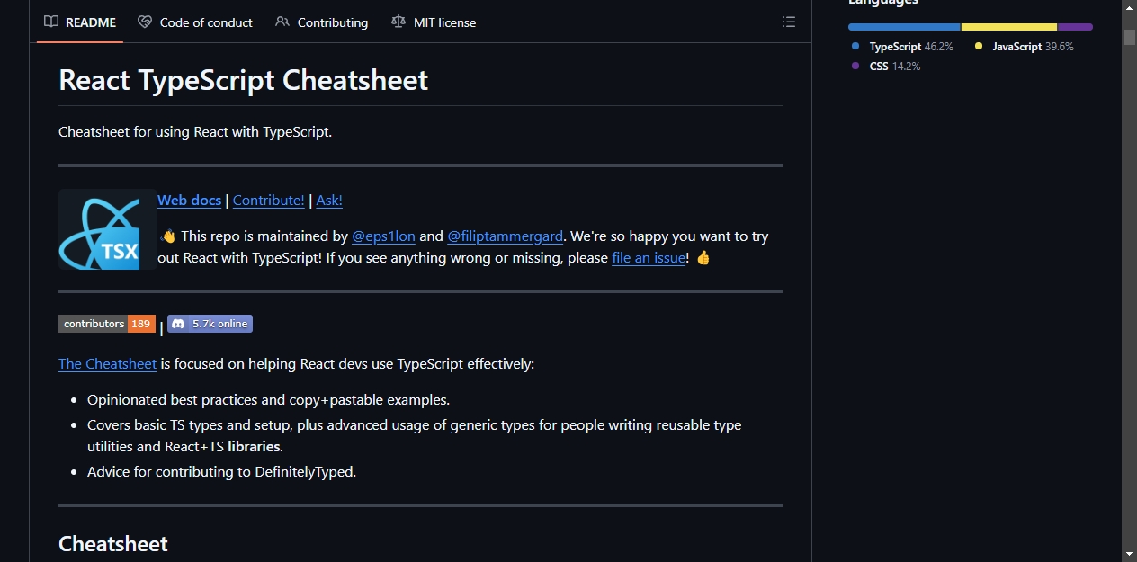This screenshot has width=1137, height=562.
Task: Click the MIT license scale icon
Action: 398,22
